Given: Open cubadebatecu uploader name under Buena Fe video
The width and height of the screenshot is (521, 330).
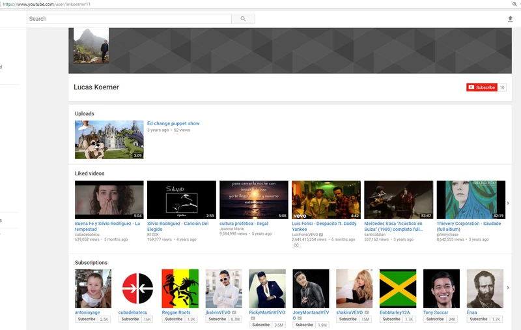Looking at the screenshot, I should coord(87,235).
